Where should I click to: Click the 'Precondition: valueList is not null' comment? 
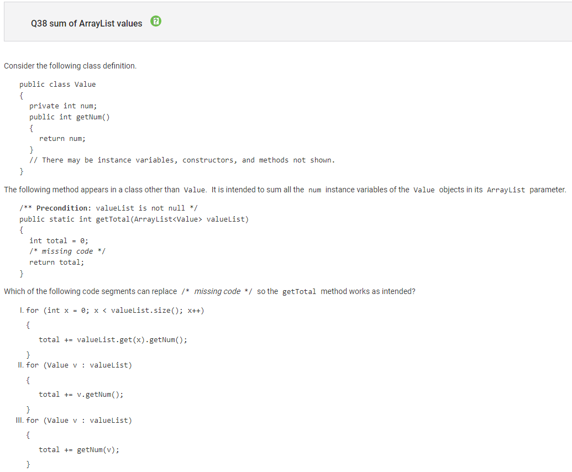point(108,208)
